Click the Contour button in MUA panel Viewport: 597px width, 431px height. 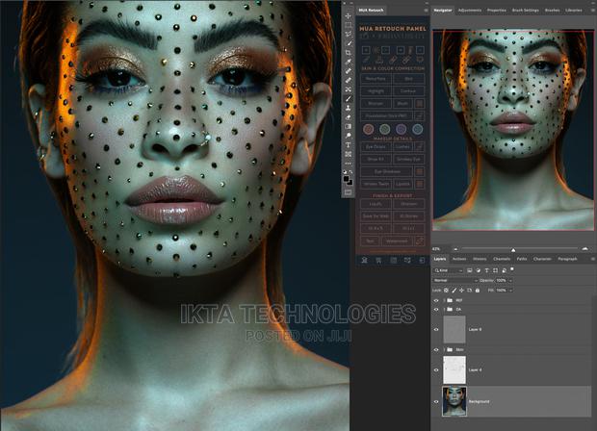[x=408, y=91]
